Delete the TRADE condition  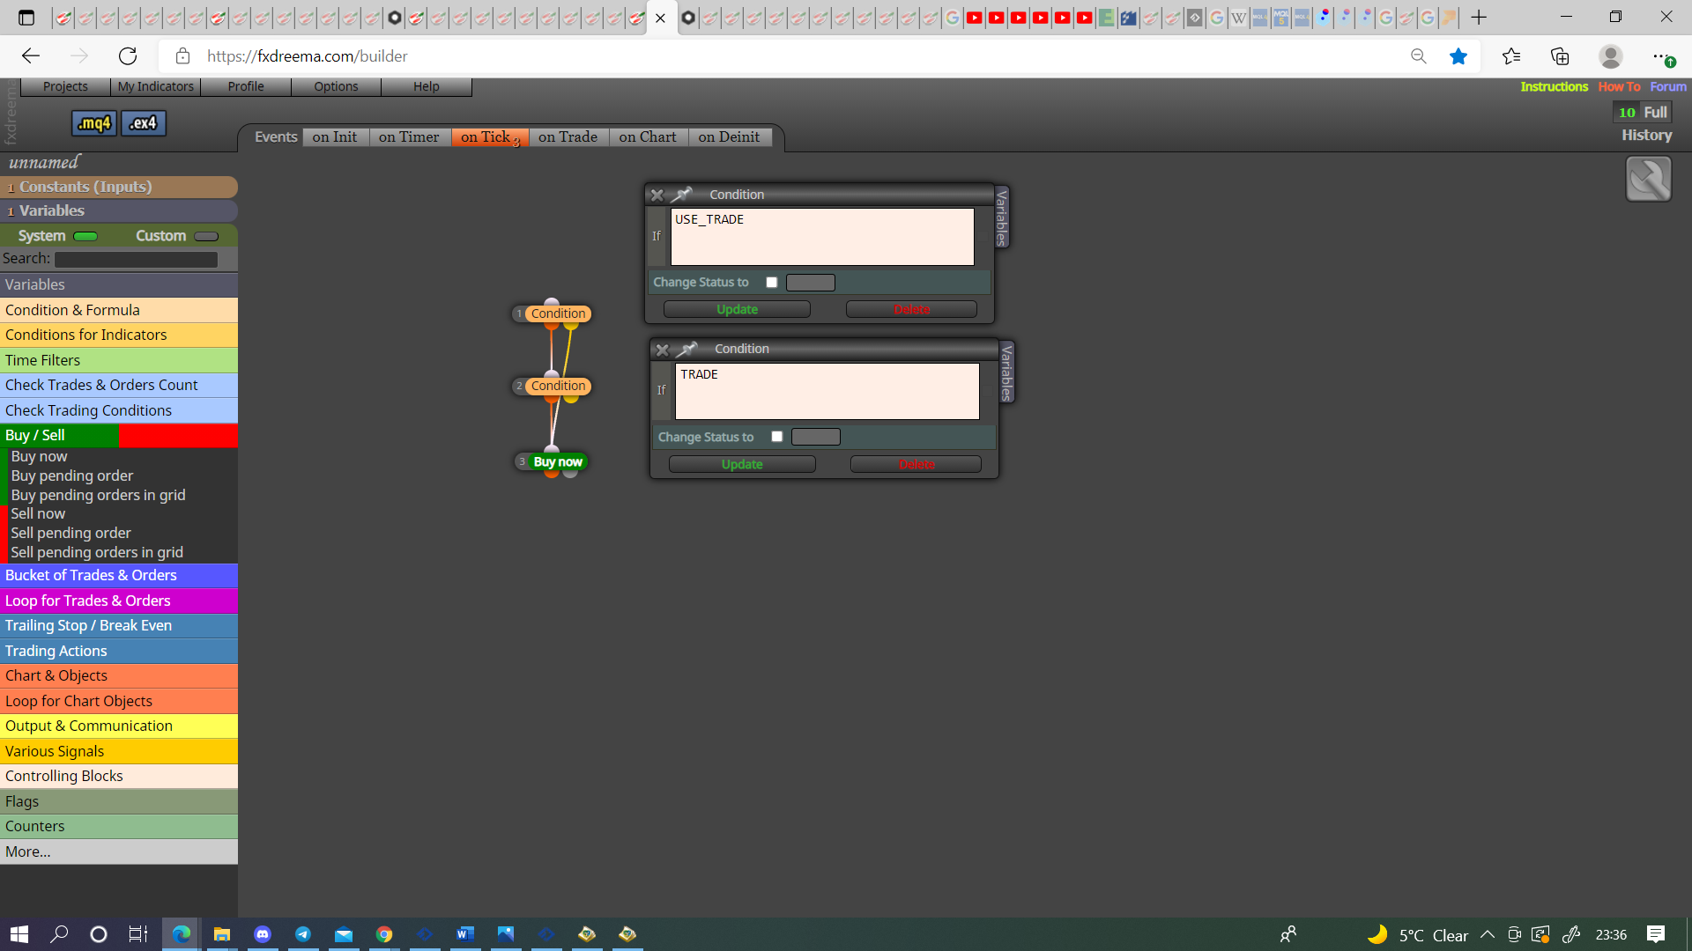point(916,464)
